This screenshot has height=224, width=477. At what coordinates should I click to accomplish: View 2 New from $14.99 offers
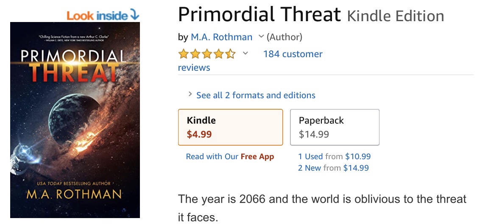(x=333, y=168)
